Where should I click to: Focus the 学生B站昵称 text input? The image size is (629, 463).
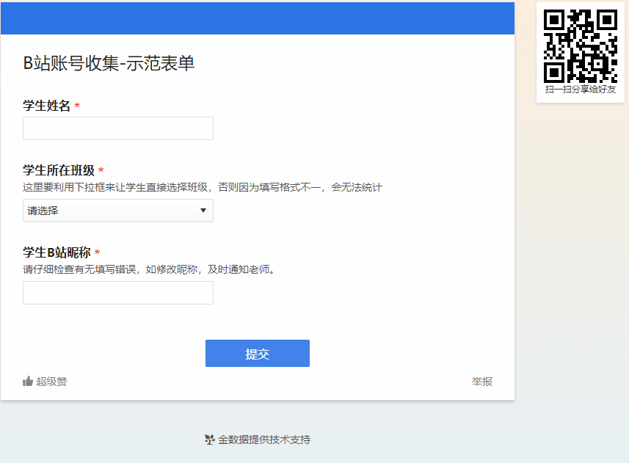point(118,293)
